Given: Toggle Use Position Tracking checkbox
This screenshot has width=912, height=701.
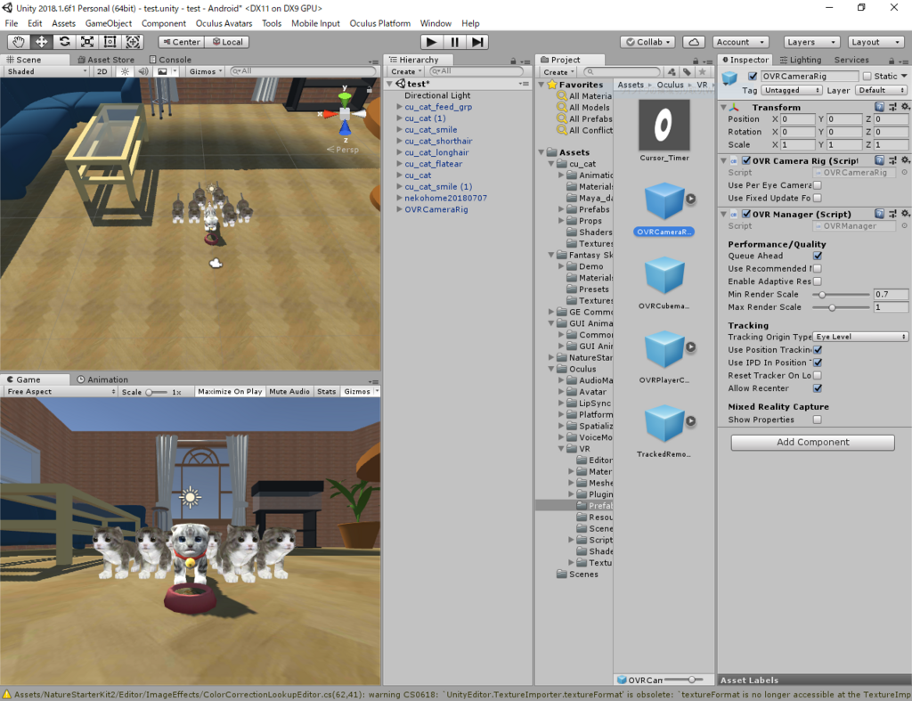Looking at the screenshot, I should (x=818, y=350).
